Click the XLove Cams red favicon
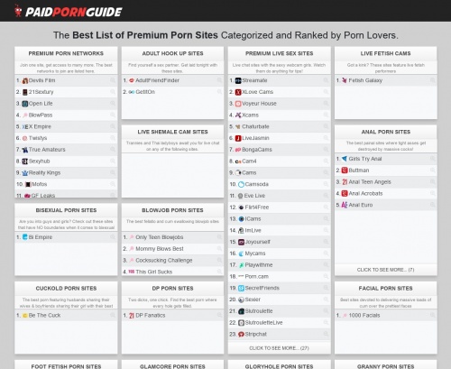This screenshot has height=369, width=451. (x=238, y=92)
